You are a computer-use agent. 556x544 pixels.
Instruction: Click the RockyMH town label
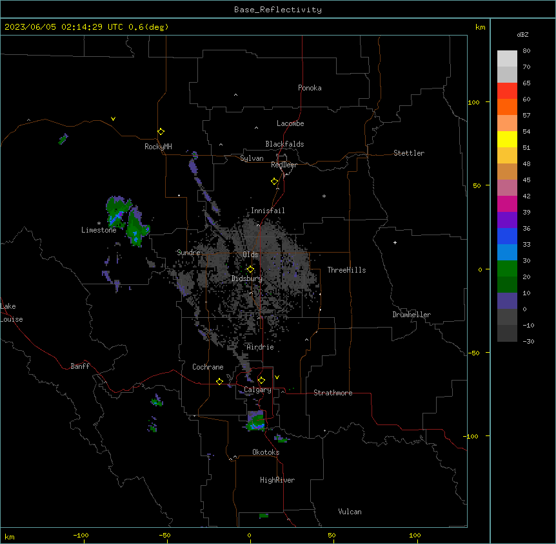click(x=158, y=147)
